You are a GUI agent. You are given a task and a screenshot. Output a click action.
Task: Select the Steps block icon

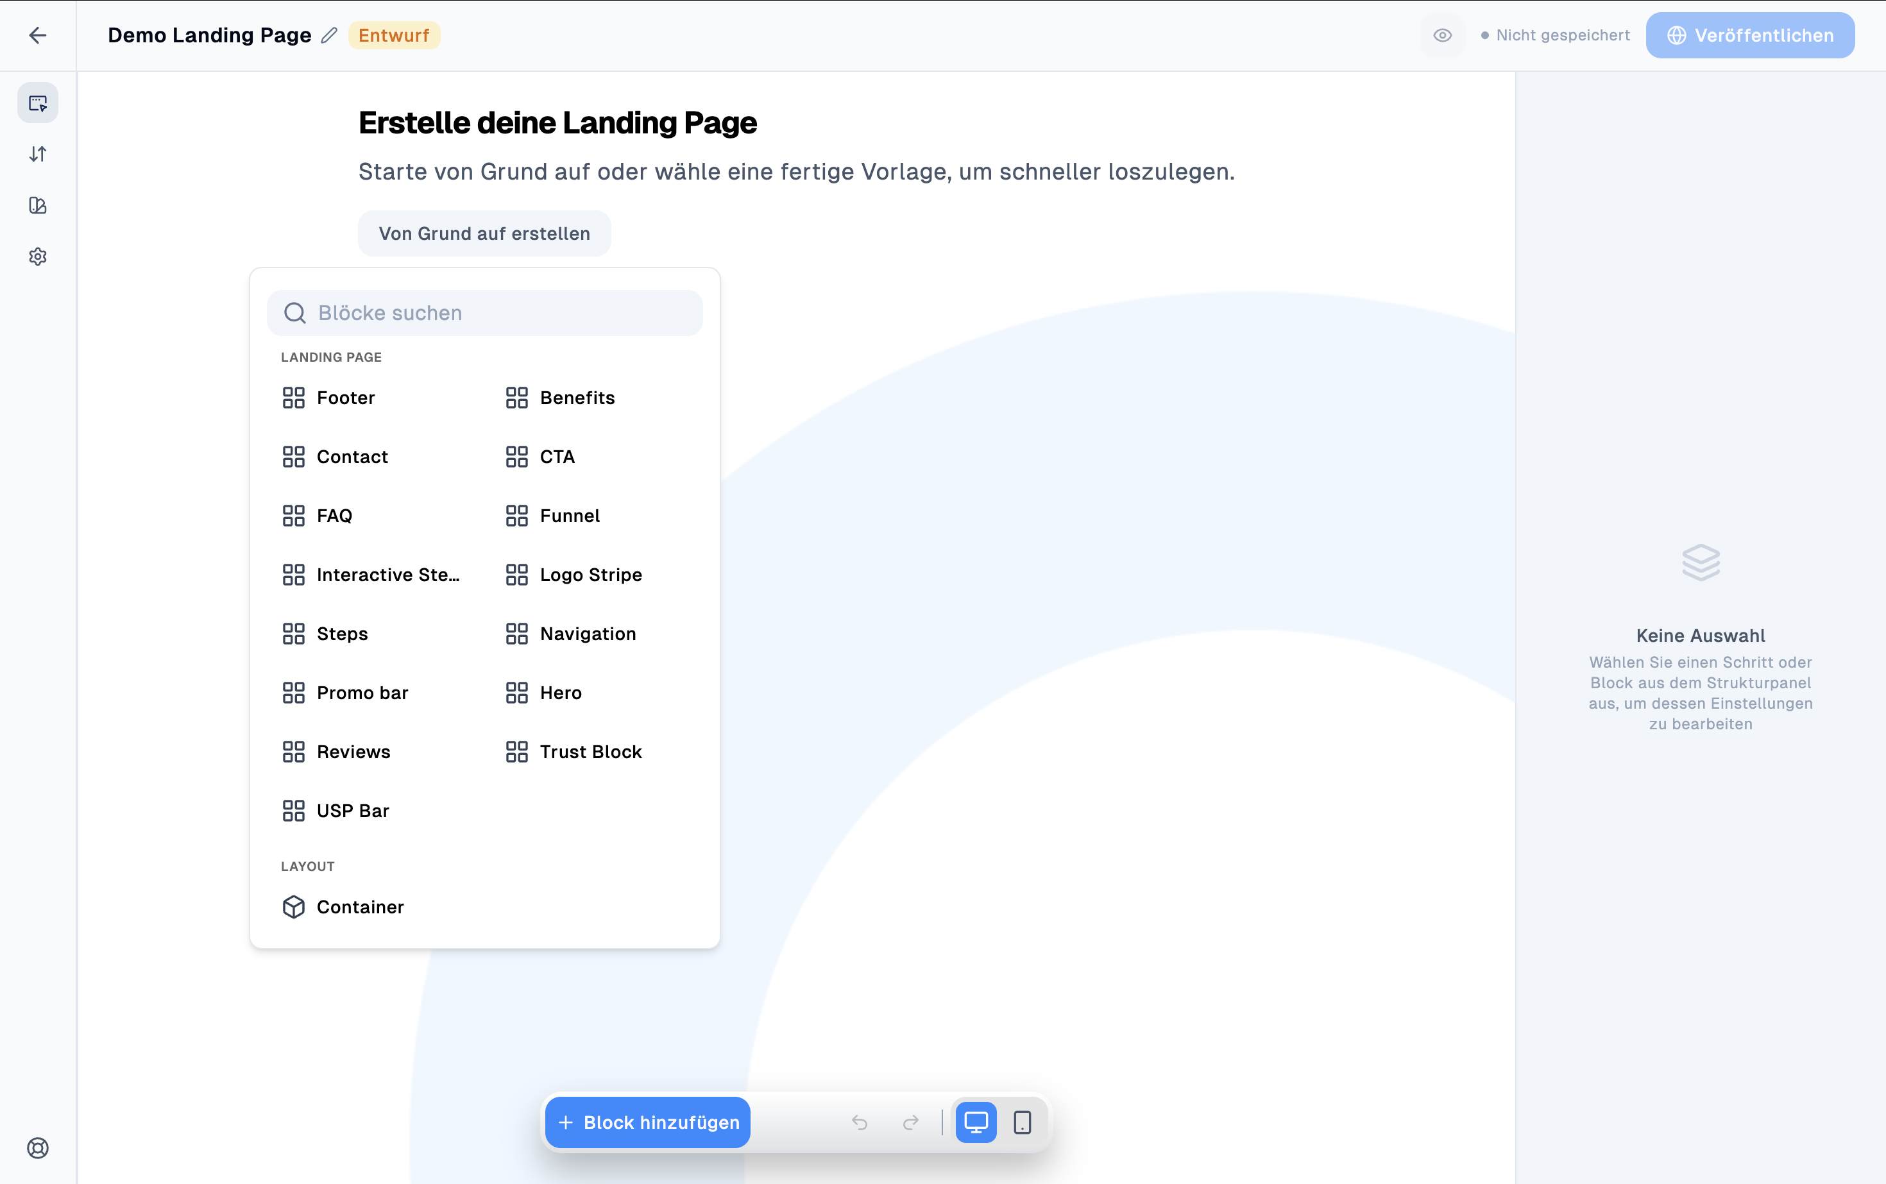coord(294,634)
